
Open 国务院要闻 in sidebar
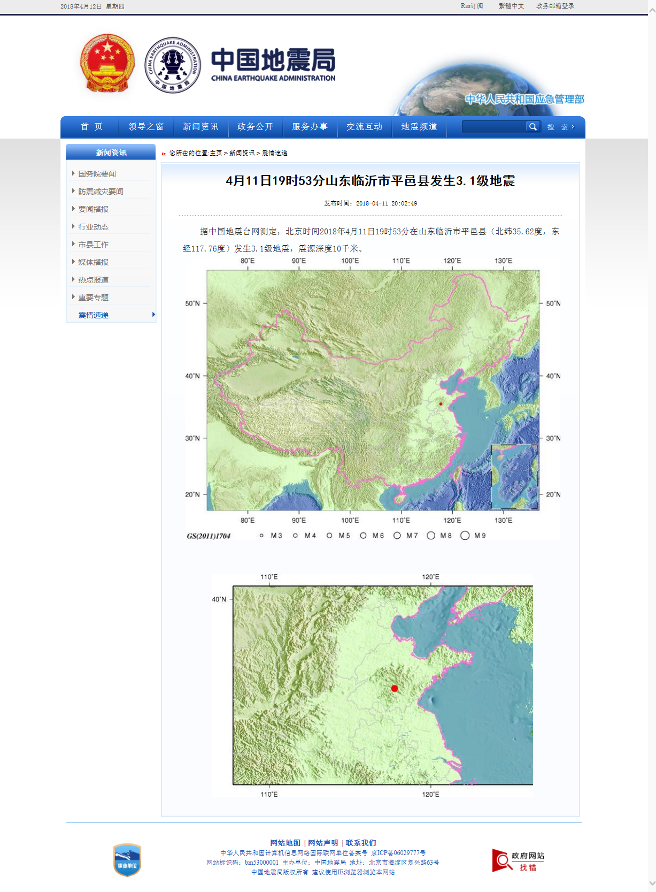click(x=97, y=174)
